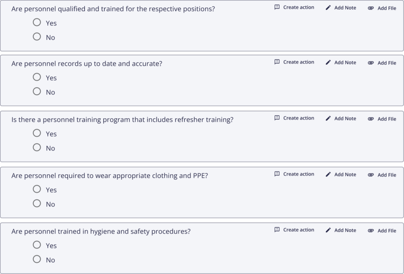Select No for personnel records up to date
Screen dimensions: 404x274
coord(37,91)
